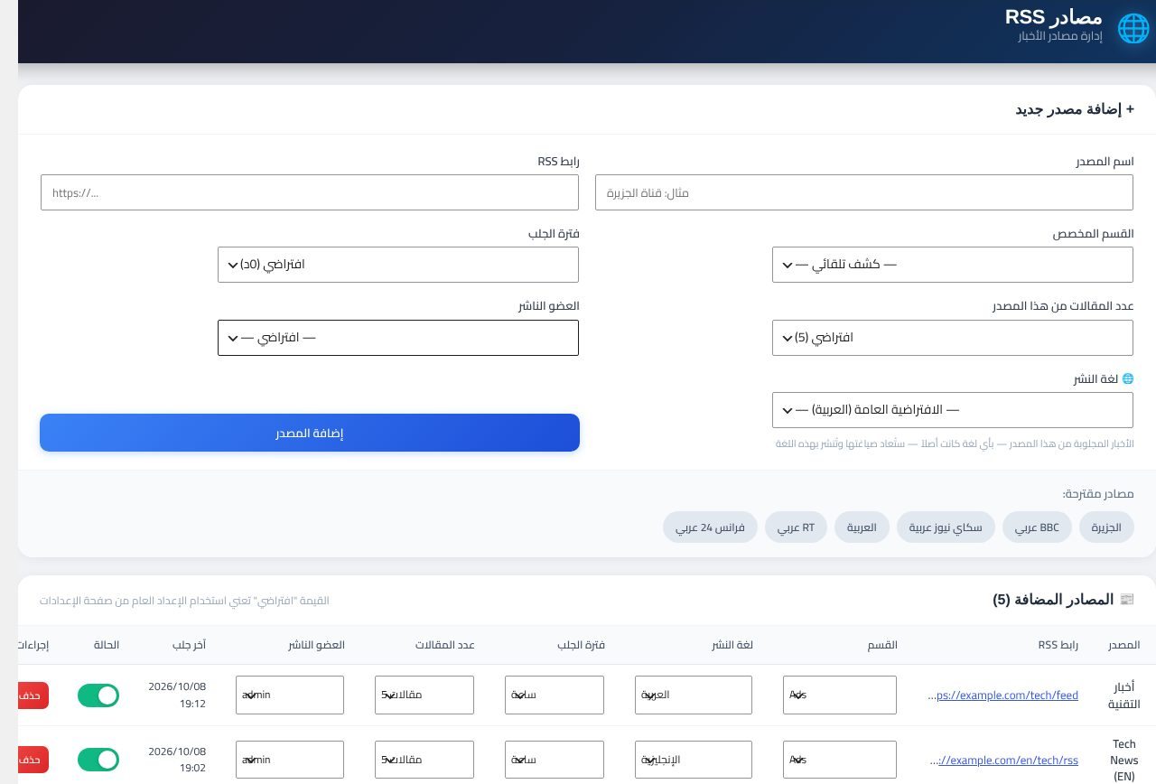
Task: Click the newspaper icon beside المصادر المضافة
Action: tap(1126, 599)
